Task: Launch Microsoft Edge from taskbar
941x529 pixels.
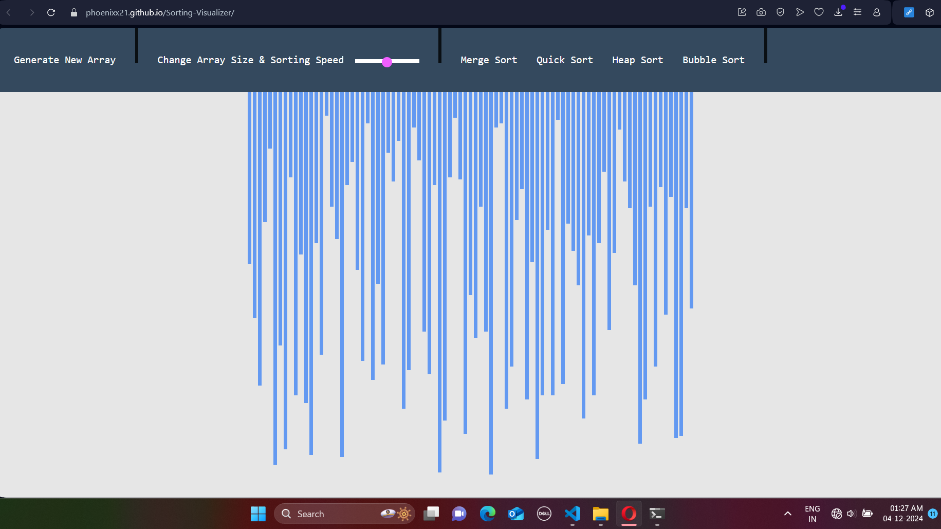Action: pyautogui.click(x=487, y=514)
